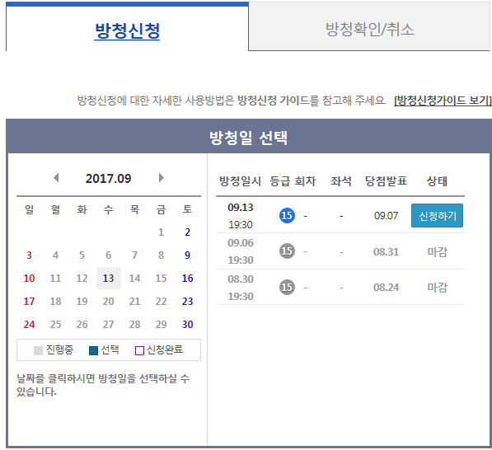This screenshot has height=450, width=492.
Task: Click the 09.06 19:30 session date
Action: tap(241, 251)
